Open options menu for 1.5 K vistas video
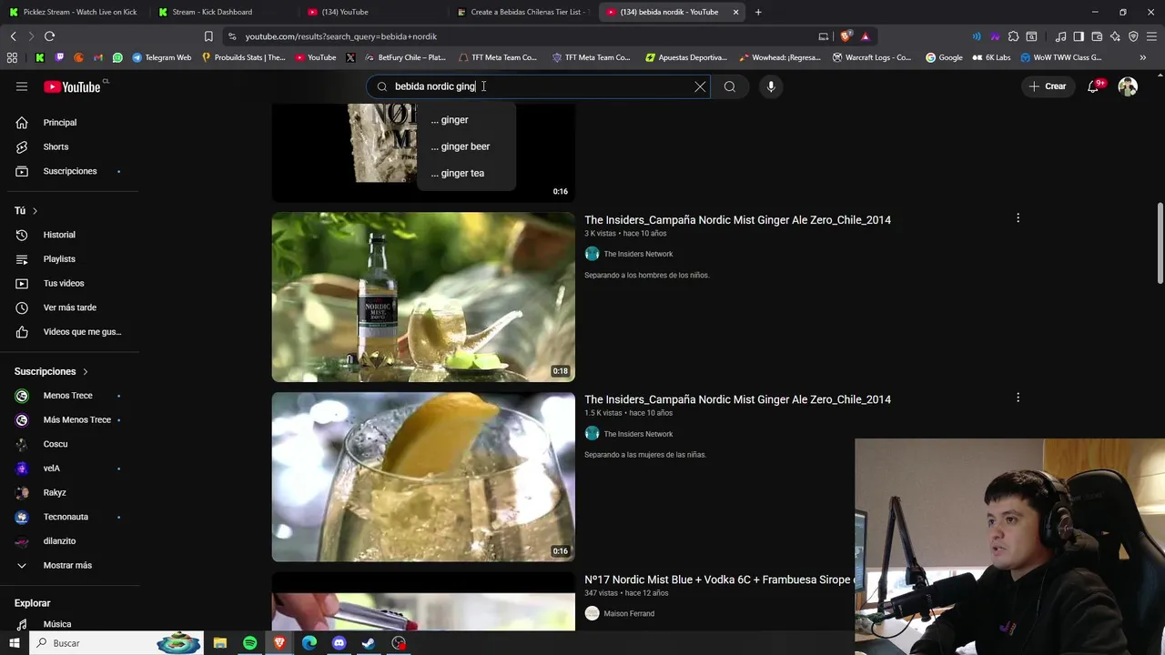This screenshot has width=1165, height=655. [x=1018, y=398]
